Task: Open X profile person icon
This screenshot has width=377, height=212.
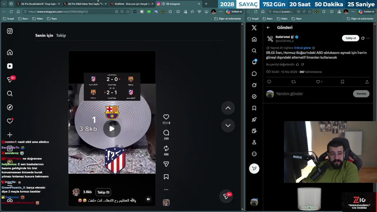Action: click(x=254, y=142)
